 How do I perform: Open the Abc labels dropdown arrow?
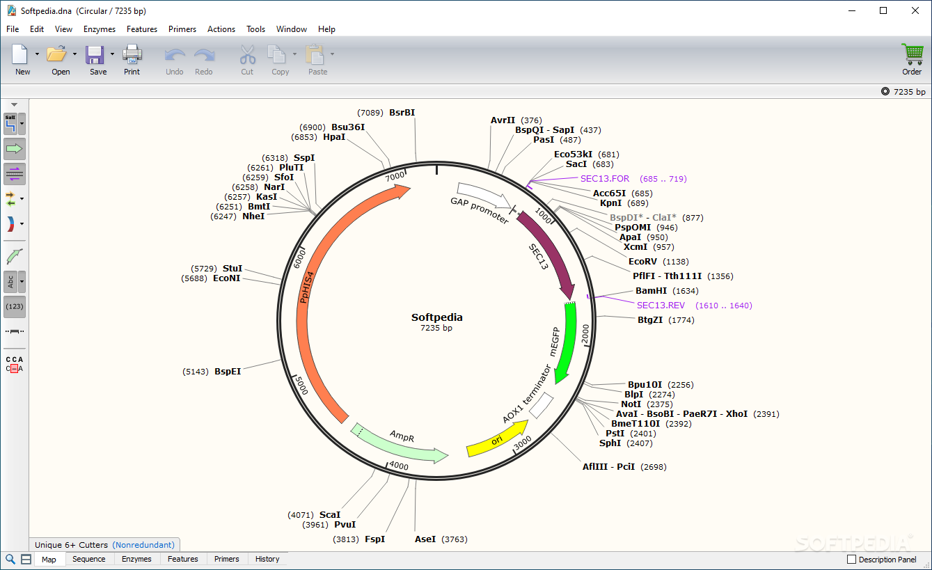pyautogui.click(x=22, y=282)
